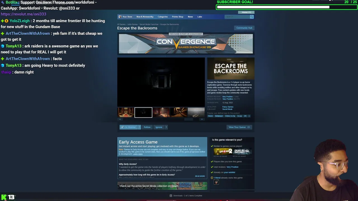Image resolution: width=358 pixels, height=201 pixels.
Task: Click the Co-op tag
Action: (x=239, y=116)
